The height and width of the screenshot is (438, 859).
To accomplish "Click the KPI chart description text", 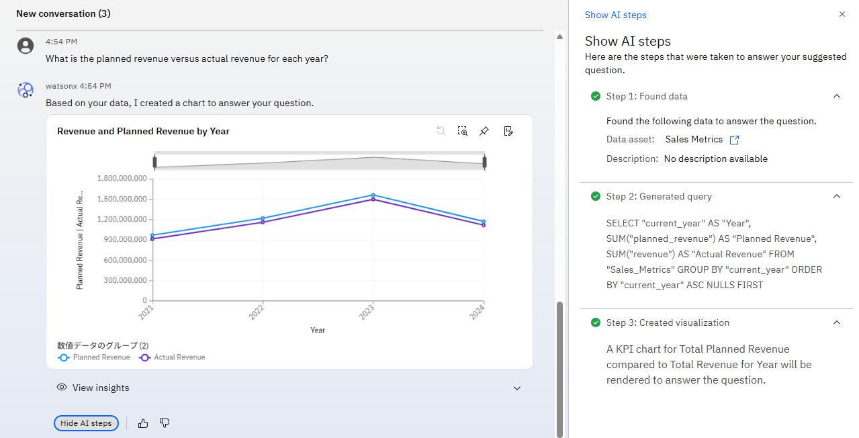I will point(709,365).
